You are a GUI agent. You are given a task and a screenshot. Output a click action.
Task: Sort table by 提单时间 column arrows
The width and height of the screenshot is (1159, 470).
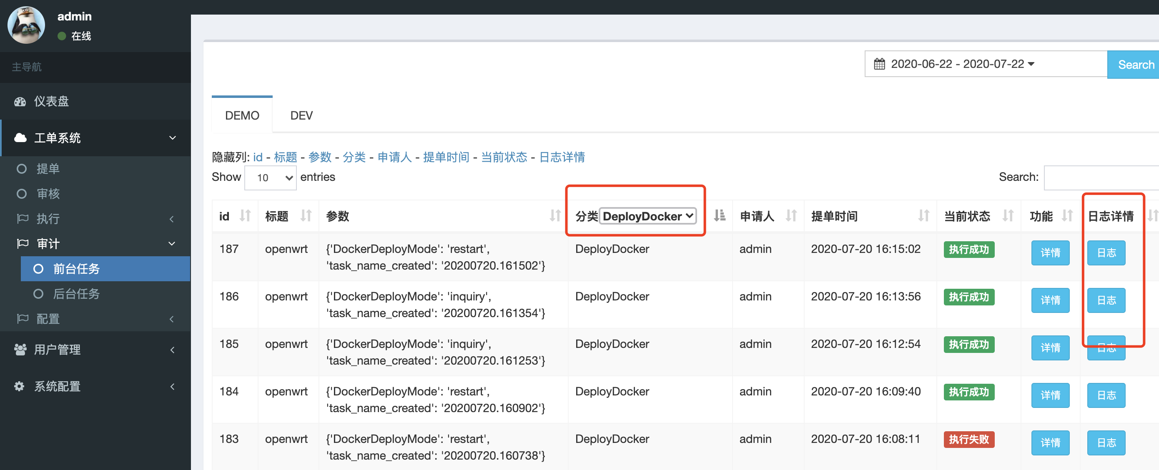(x=924, y=216)
